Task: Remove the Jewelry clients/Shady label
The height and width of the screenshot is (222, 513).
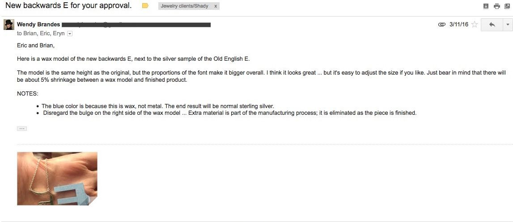Action: click(216, 6)
